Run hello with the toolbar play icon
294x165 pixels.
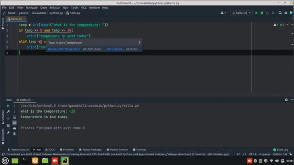tap(256, 13)
